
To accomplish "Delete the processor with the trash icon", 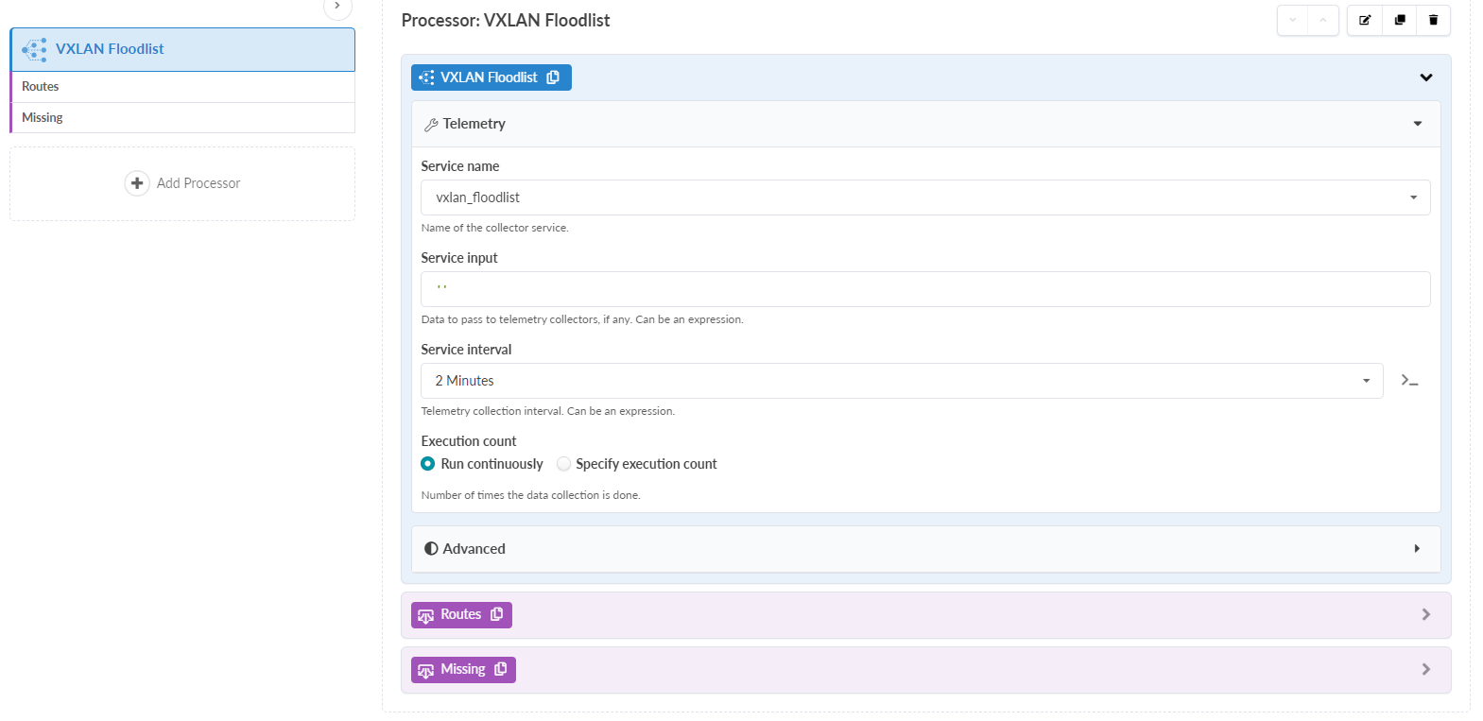I will pyautogui.click(x=1433, y=20).
